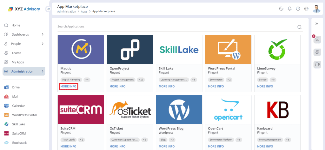This screenshot has height=150, width=325.
Task: Click MORE INFO under Mautic
Action: click(x=69, y=87)
